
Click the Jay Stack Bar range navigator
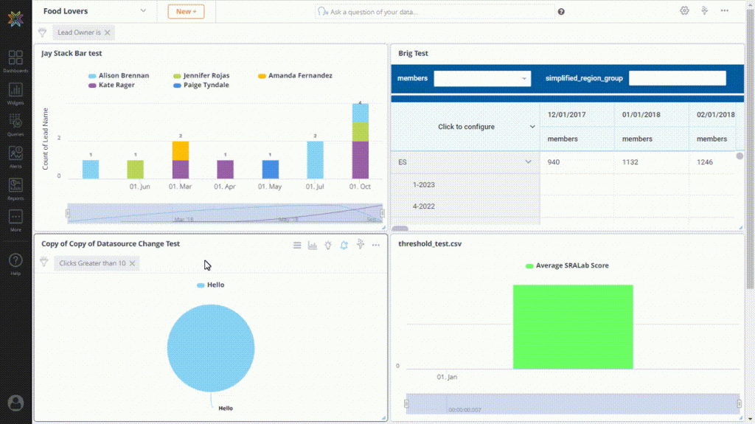(x=225, y=213)
